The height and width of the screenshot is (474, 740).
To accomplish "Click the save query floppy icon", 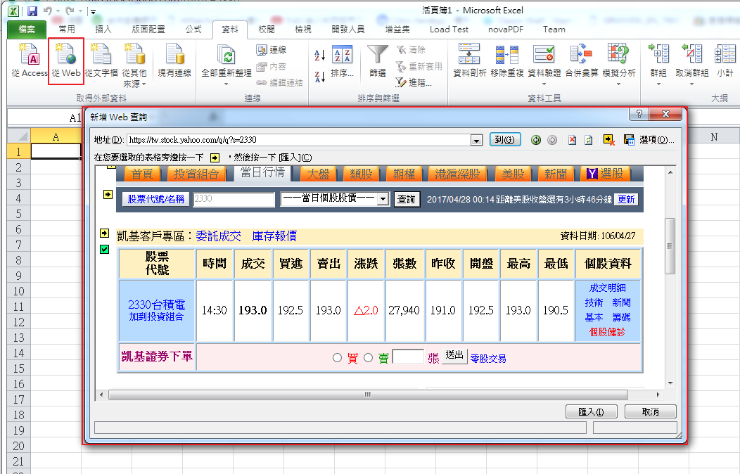I will 629,140.
